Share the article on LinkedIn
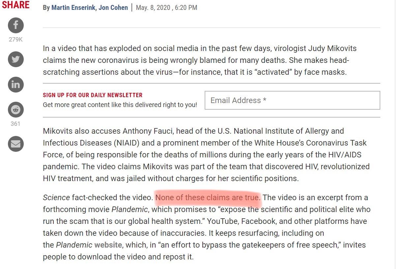406x269 pixels. click(16, 85)
